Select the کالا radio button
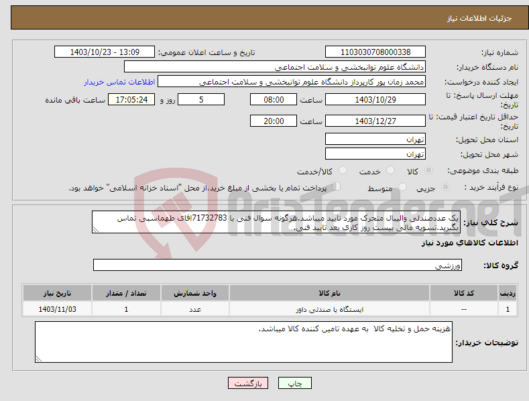The height and width of the screenshot is (401, 529). coord(429,170)
